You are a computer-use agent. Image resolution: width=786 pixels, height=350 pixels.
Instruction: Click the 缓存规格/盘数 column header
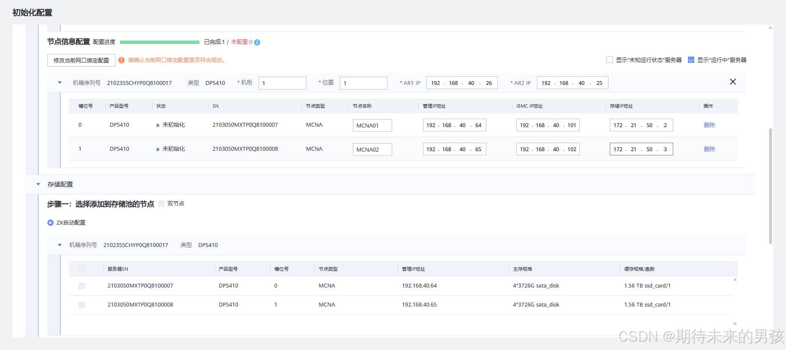point(639,269)
